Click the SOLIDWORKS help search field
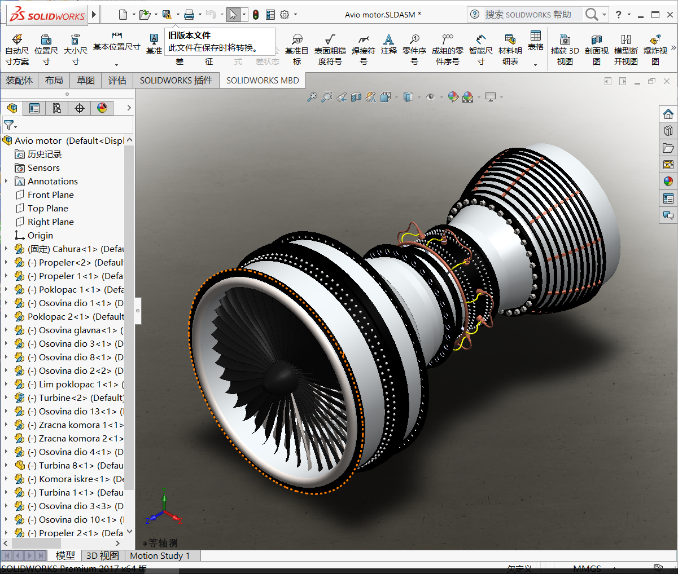Viewport: 678px width, 574px height. click(528, 15)
